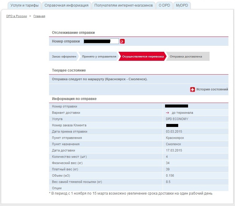The height and width of the screenshot is (206, 235).
Task: Click the volume value 0.156
Action: 170,175
